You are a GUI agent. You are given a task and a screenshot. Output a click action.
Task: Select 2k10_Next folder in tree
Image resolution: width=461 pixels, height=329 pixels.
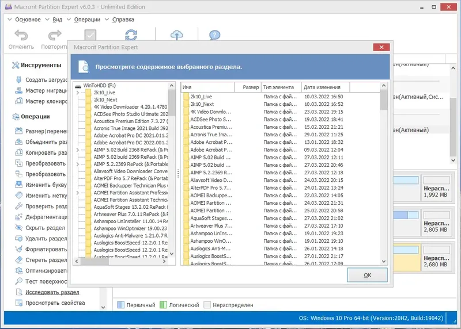click(105, 100)
